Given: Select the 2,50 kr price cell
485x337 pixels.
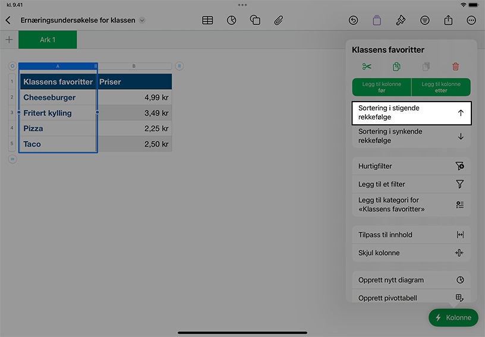Looking at the screenshot, I should (x=134, y=144).
